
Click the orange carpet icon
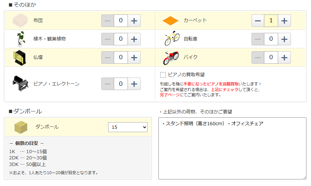(170, 21)
